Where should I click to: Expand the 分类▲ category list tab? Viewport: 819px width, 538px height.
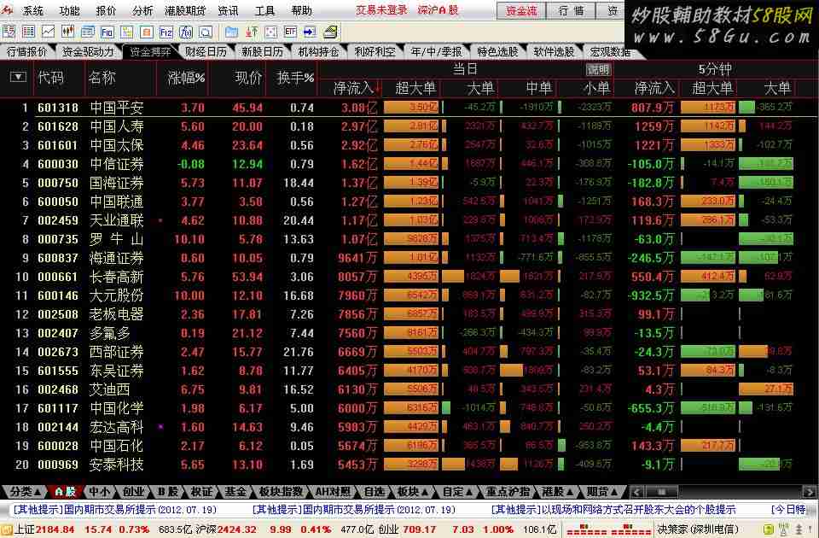point(25,492)
